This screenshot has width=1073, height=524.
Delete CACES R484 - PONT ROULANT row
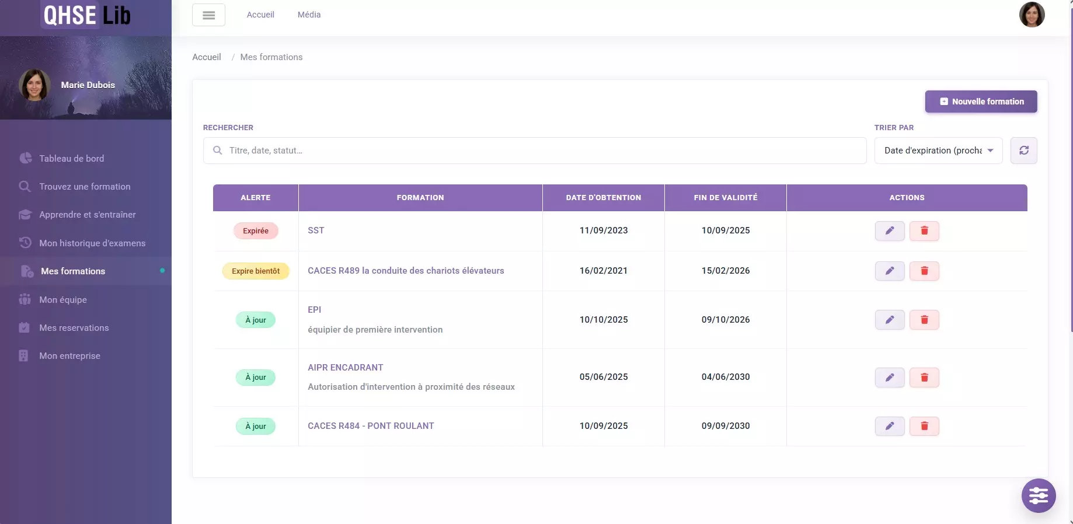(x=924, y=427)
